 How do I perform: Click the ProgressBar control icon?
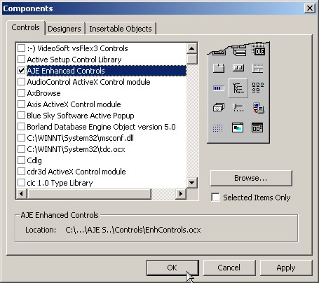pyautogui.click(x=219, y=88)
